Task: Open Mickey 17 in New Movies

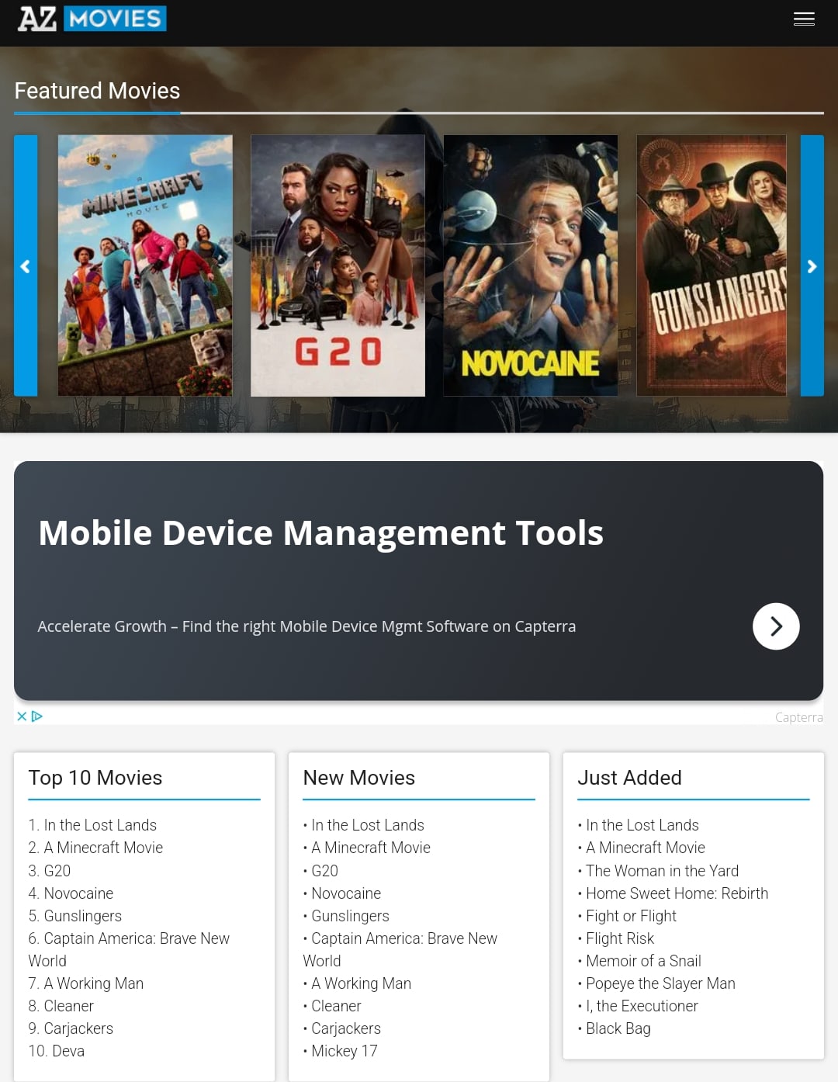Action: tap(345, 1051)
